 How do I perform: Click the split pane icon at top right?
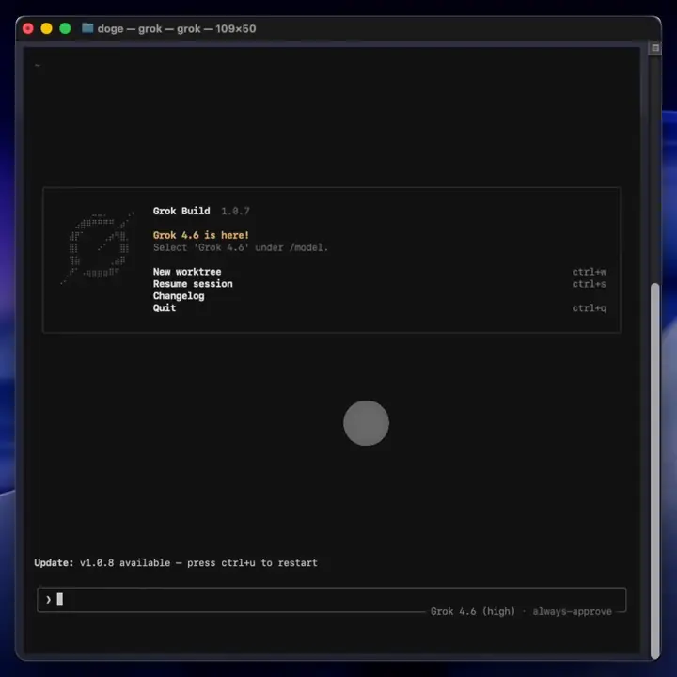click(655, 48)
